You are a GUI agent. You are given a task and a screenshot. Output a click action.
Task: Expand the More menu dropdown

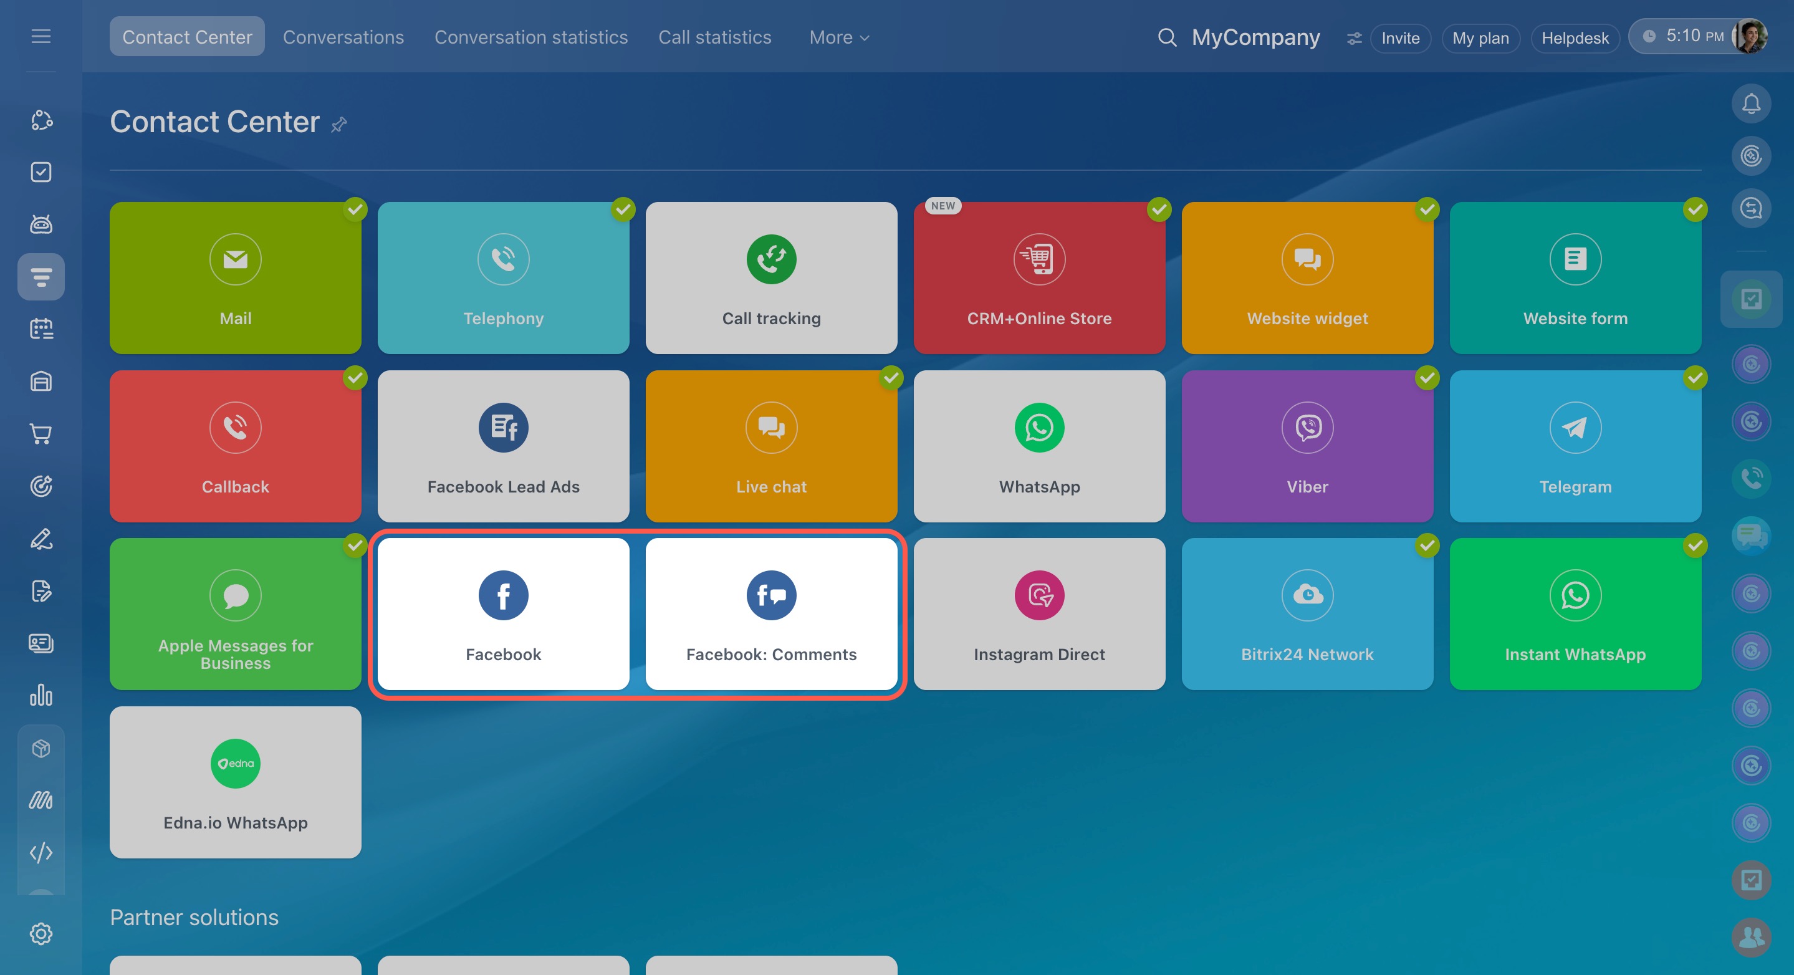838,37
